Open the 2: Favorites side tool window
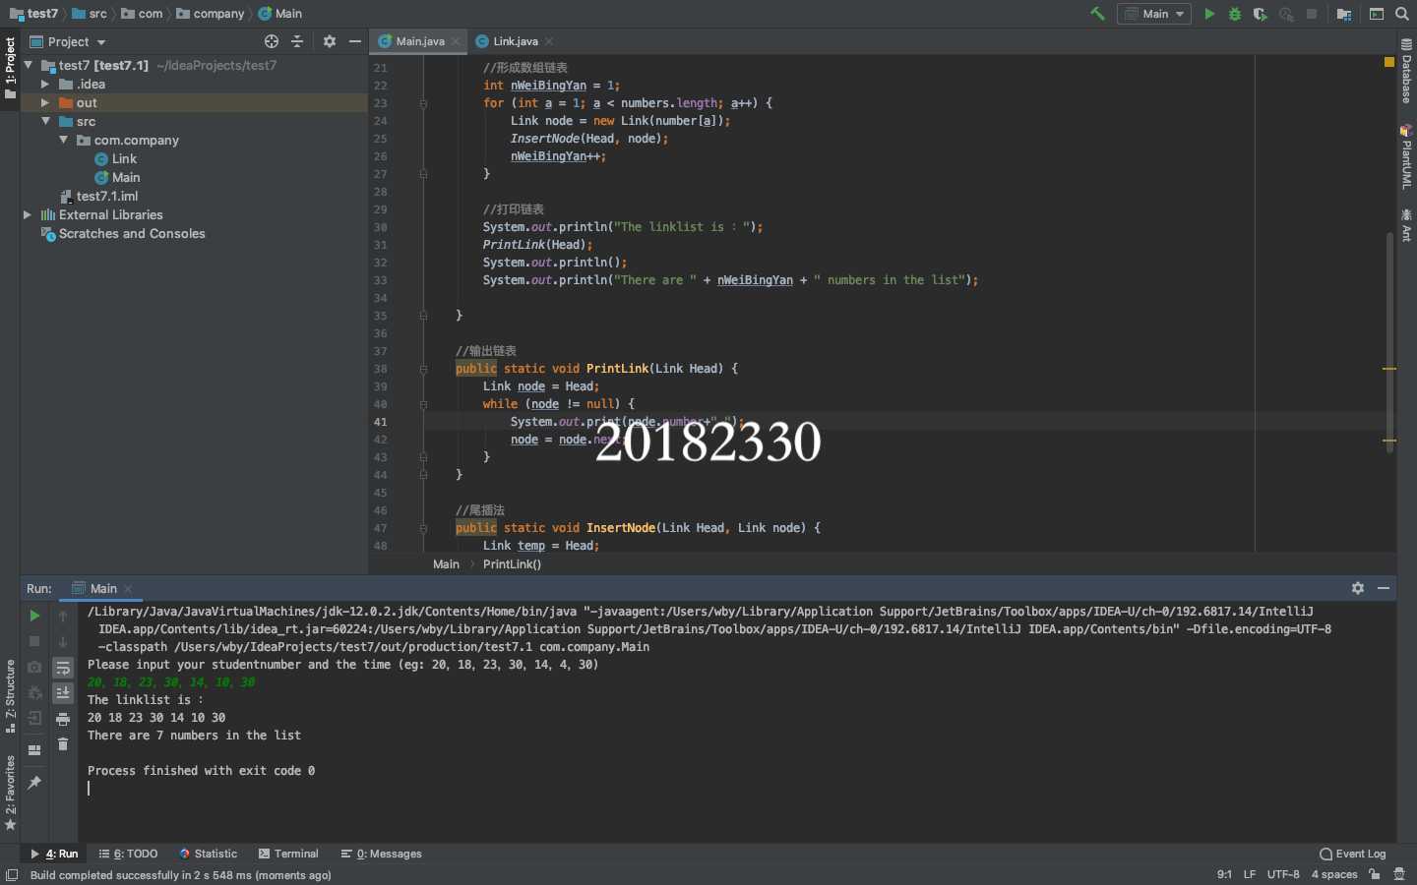The width and height of the screenshot is (1417, 885). (x=10, y=793)
